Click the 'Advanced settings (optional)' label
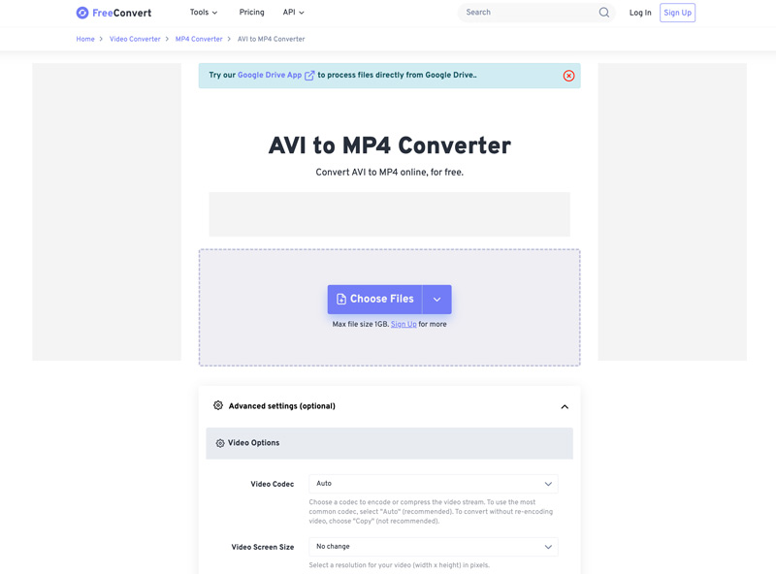 (x=281, y=406)
